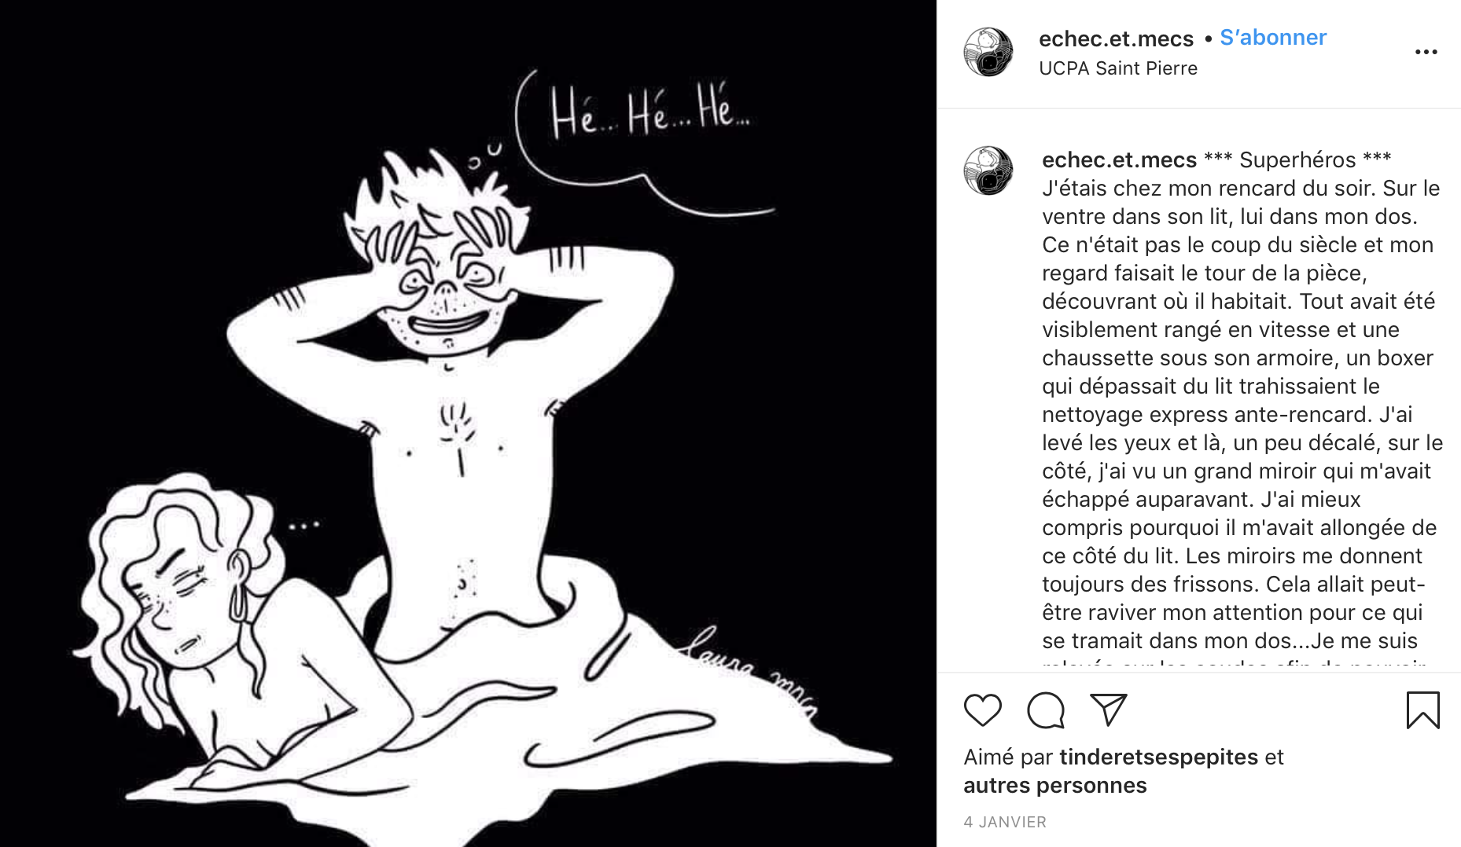Screen dimensions: 1461x847
Task: Click the 4 JANVIER post date
Action: coord(1005,822)
